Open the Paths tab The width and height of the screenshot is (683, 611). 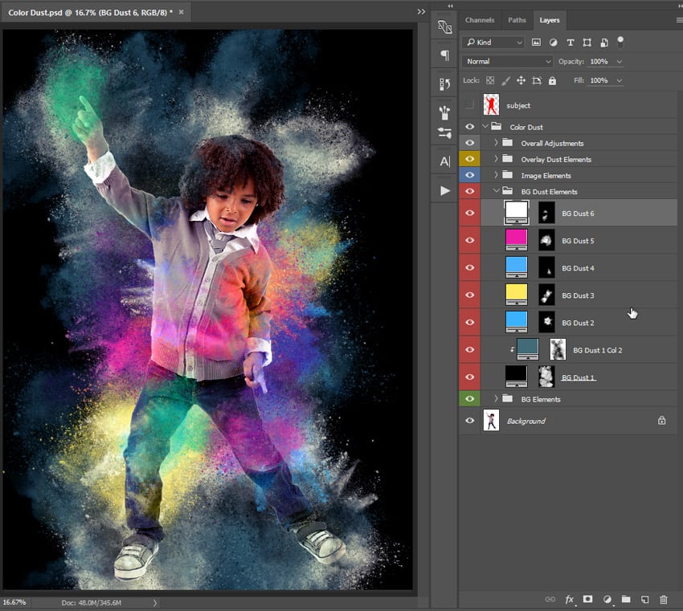point(517,20)
